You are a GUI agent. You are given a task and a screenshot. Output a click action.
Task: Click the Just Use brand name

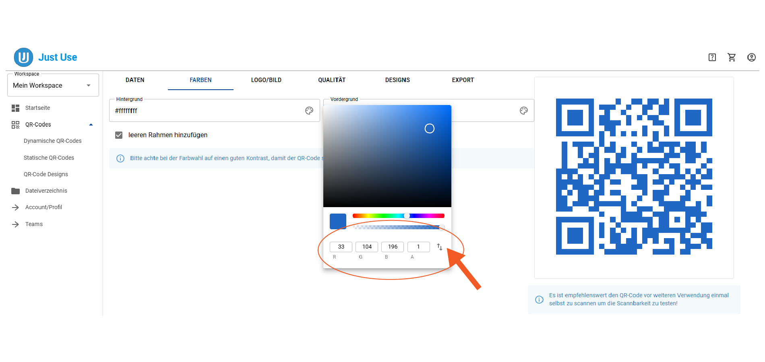(58, 57)
